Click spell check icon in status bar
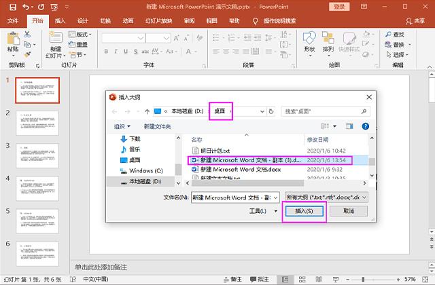 pos(73,279)
